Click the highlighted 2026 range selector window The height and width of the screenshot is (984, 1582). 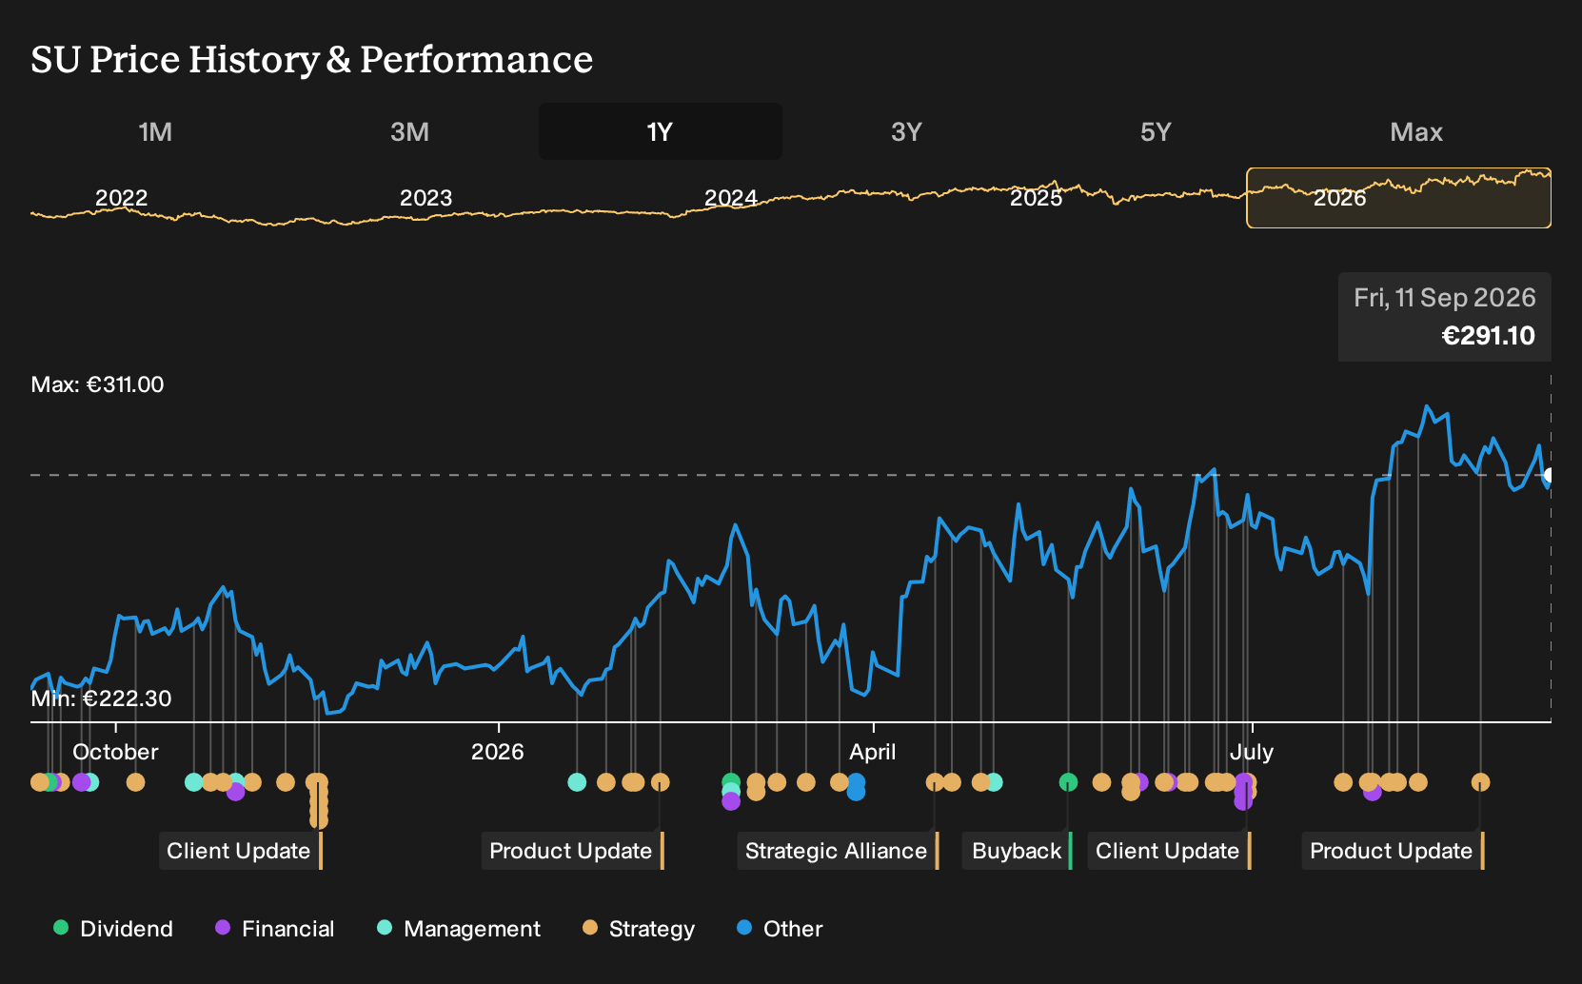pyautogui.click(x=1398, y=198)
